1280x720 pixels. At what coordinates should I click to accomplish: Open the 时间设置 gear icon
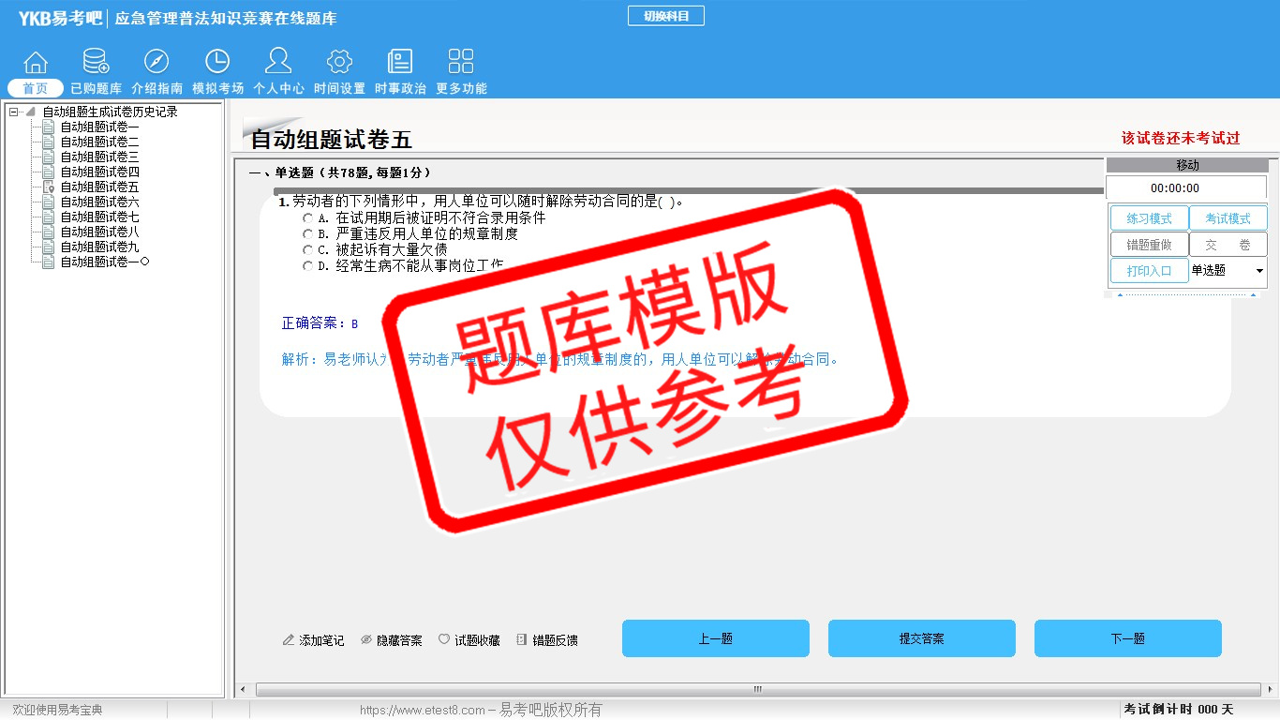(339, 62)
